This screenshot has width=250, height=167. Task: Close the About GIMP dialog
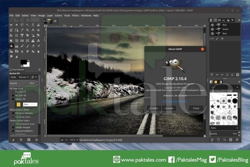196,108
